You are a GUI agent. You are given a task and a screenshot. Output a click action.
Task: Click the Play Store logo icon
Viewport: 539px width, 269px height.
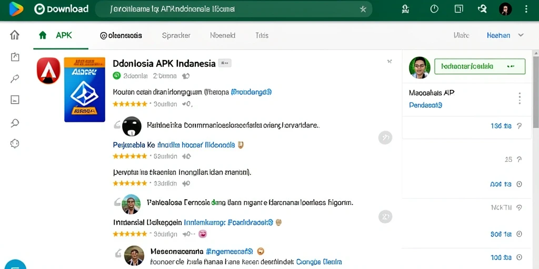pos(16,9)
